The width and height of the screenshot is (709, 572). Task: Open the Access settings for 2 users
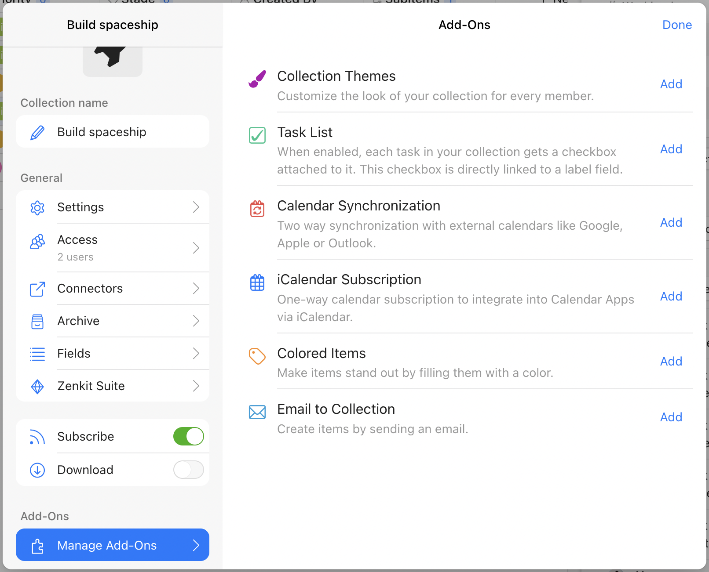click(113, 247)
